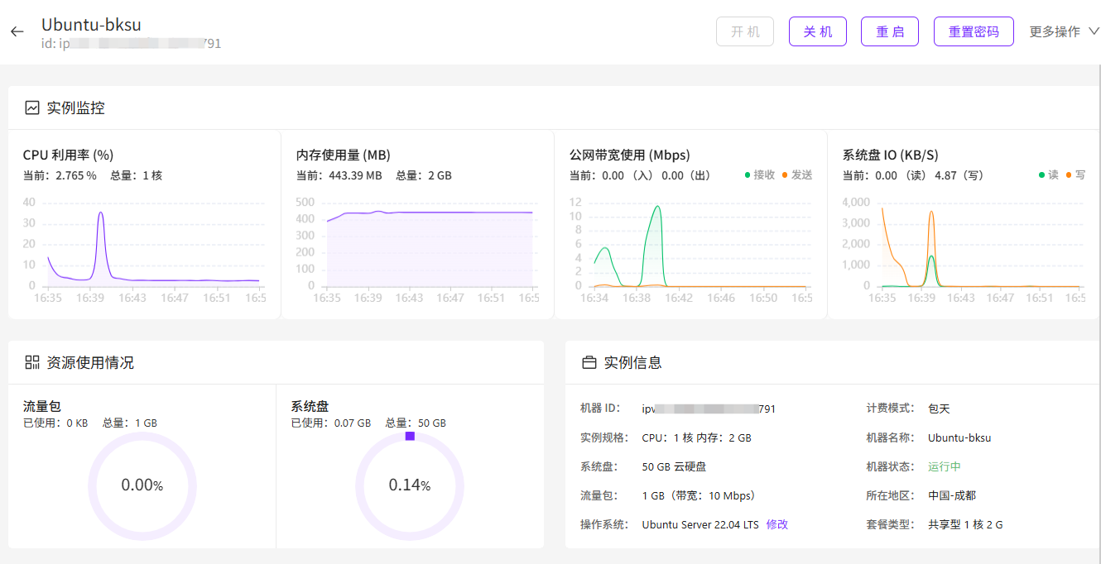Click the resource usage grid icon
Image resolution: width=1101 pixels, height=564 pixels.
(32, 362)
